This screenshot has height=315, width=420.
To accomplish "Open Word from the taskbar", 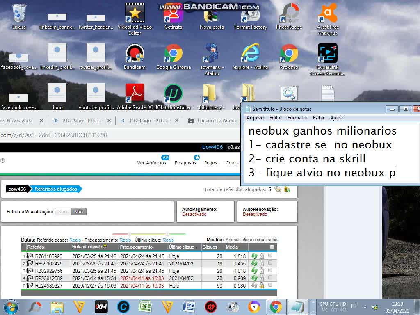I will 189,307.
